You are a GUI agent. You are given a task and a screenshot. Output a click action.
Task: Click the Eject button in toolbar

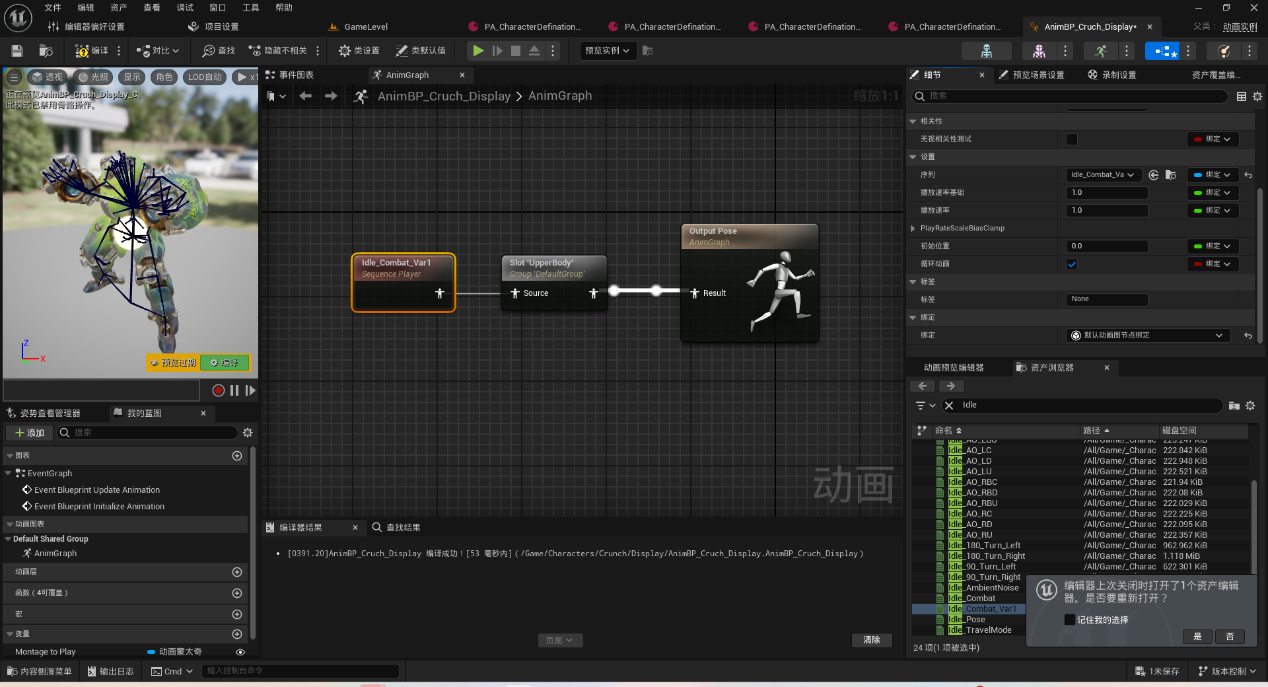point(534,51)
